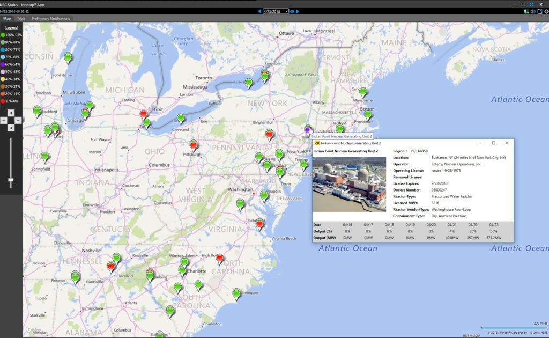This screenshot has height=338, width=549.
Task: Click the 04/23/2018 08:32:42 timestamp
Action: point(14,12)
